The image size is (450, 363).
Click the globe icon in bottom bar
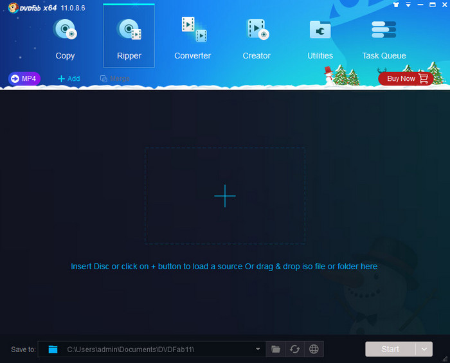point(314,349)
